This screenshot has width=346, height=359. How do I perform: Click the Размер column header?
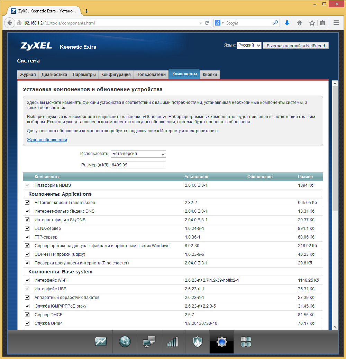point(305,176)
